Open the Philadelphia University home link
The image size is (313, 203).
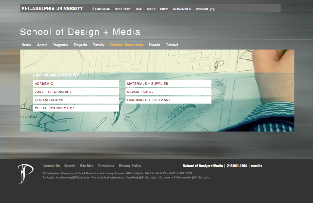click(52, 8)
